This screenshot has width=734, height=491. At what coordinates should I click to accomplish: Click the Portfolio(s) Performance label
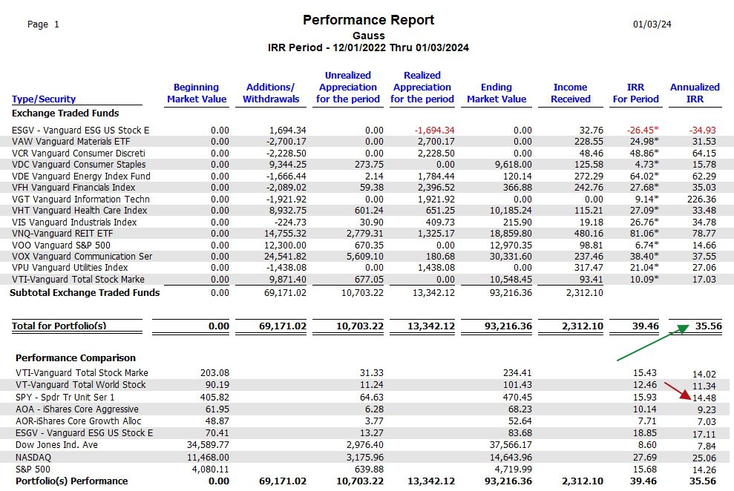72,481
